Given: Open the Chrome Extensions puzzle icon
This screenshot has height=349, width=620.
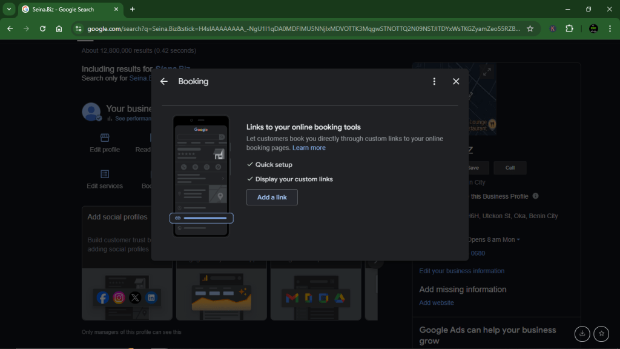Looking at the screenshot, I should (569, 28).
